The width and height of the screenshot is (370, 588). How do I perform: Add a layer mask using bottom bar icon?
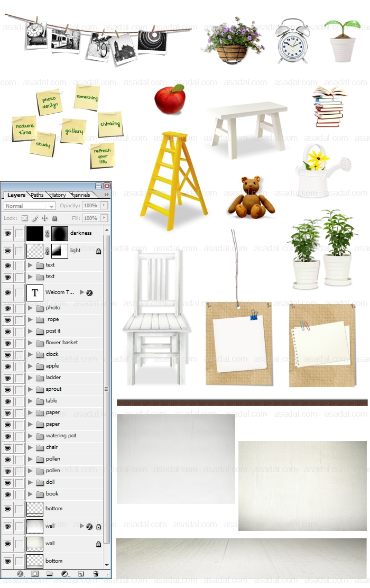pyautogui.click(x=35, y=573)
